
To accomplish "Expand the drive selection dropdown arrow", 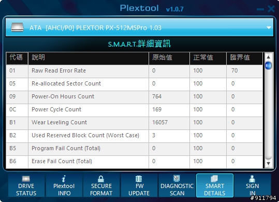I will coord(269,27).
